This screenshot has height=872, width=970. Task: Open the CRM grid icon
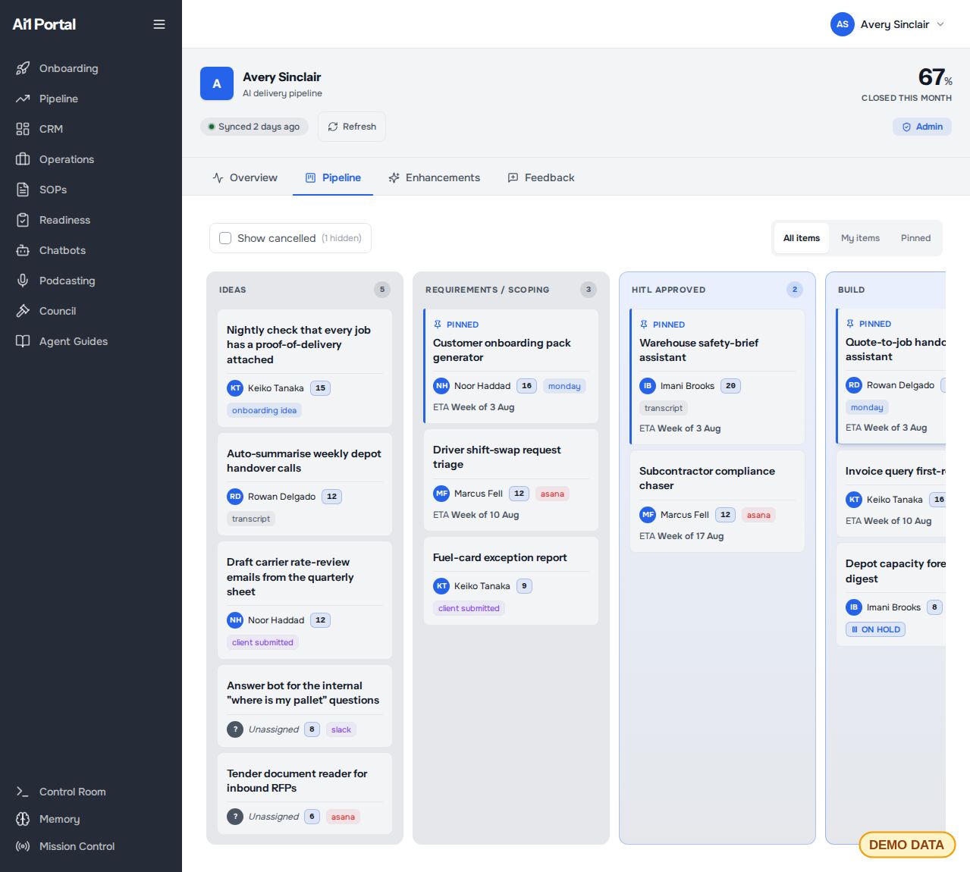(23, 129)
